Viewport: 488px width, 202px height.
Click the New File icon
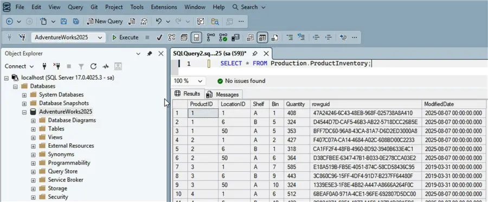point(43,22)
